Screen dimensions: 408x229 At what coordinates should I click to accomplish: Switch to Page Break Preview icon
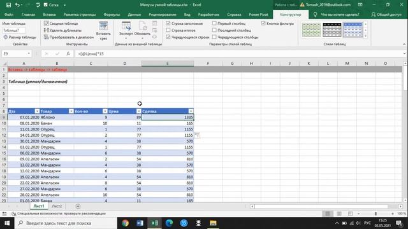tap(350, 214)
